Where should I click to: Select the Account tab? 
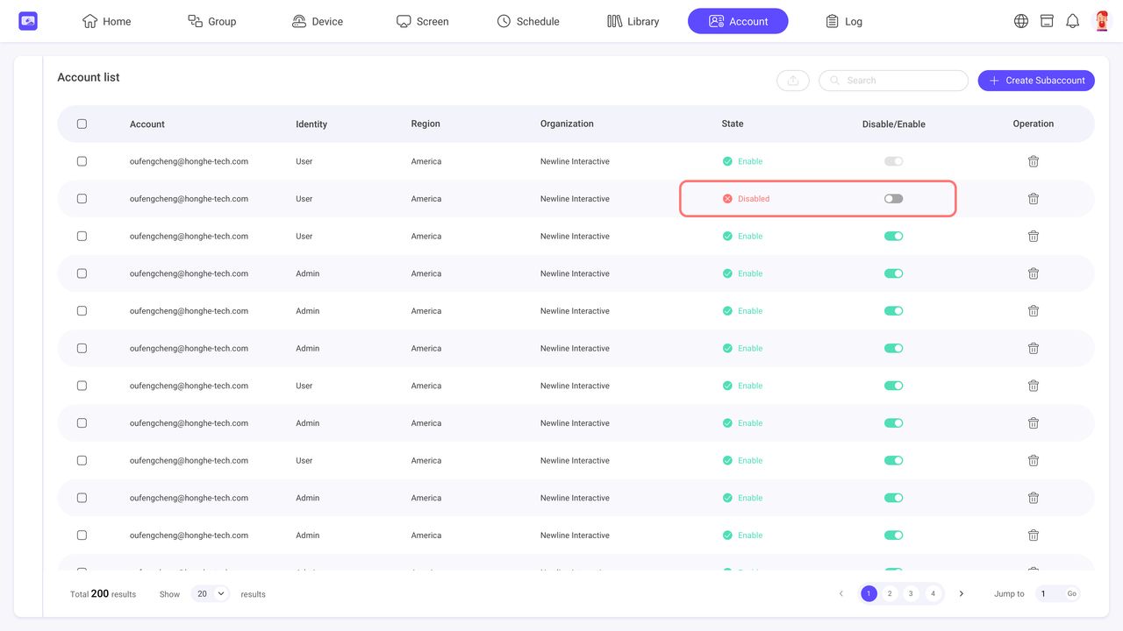pyautogui.click(x=738, y=21)
